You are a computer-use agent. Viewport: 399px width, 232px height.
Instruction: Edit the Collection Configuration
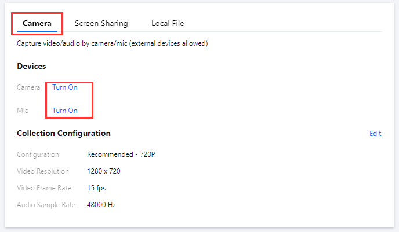coord(375,134)
